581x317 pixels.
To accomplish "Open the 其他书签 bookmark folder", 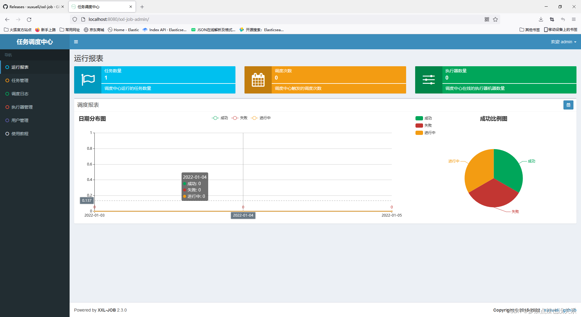I will [x=530, y=30].
